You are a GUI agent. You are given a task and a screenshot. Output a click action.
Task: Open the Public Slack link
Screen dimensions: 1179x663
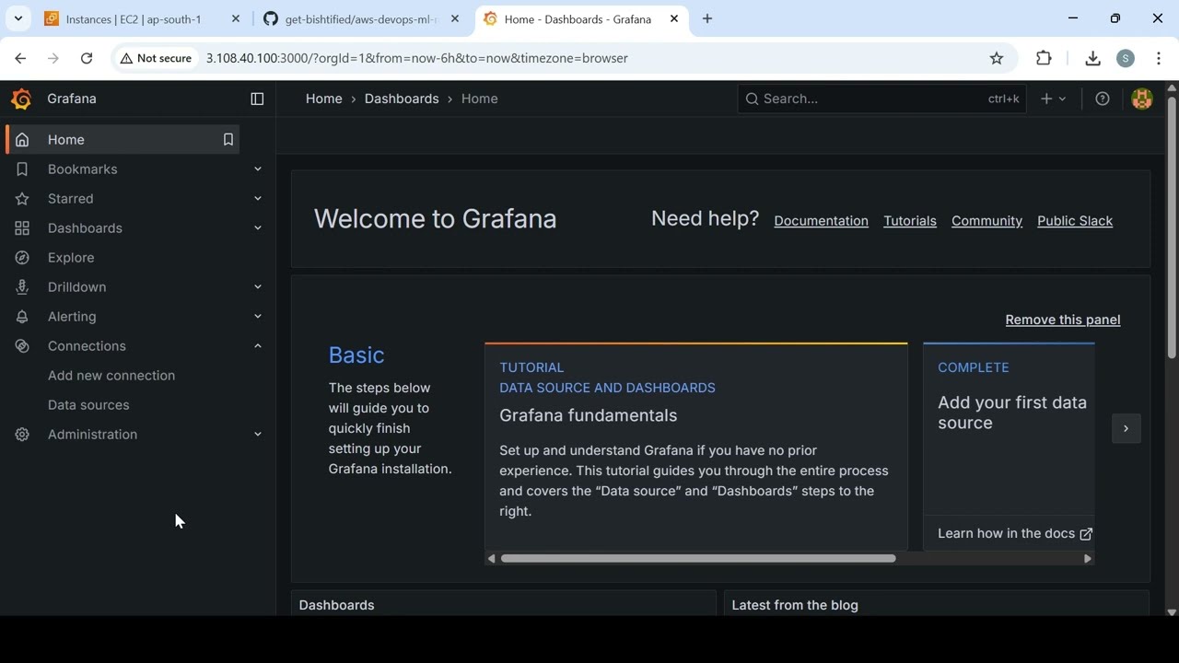[1075, 221]
